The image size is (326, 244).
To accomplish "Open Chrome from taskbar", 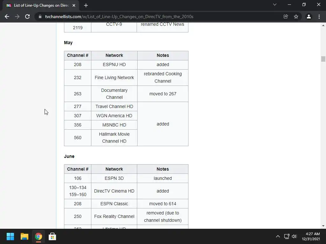I will [x=38, y=236].
